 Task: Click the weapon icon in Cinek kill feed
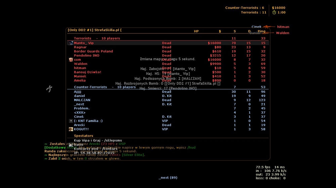tap(269, 27)
